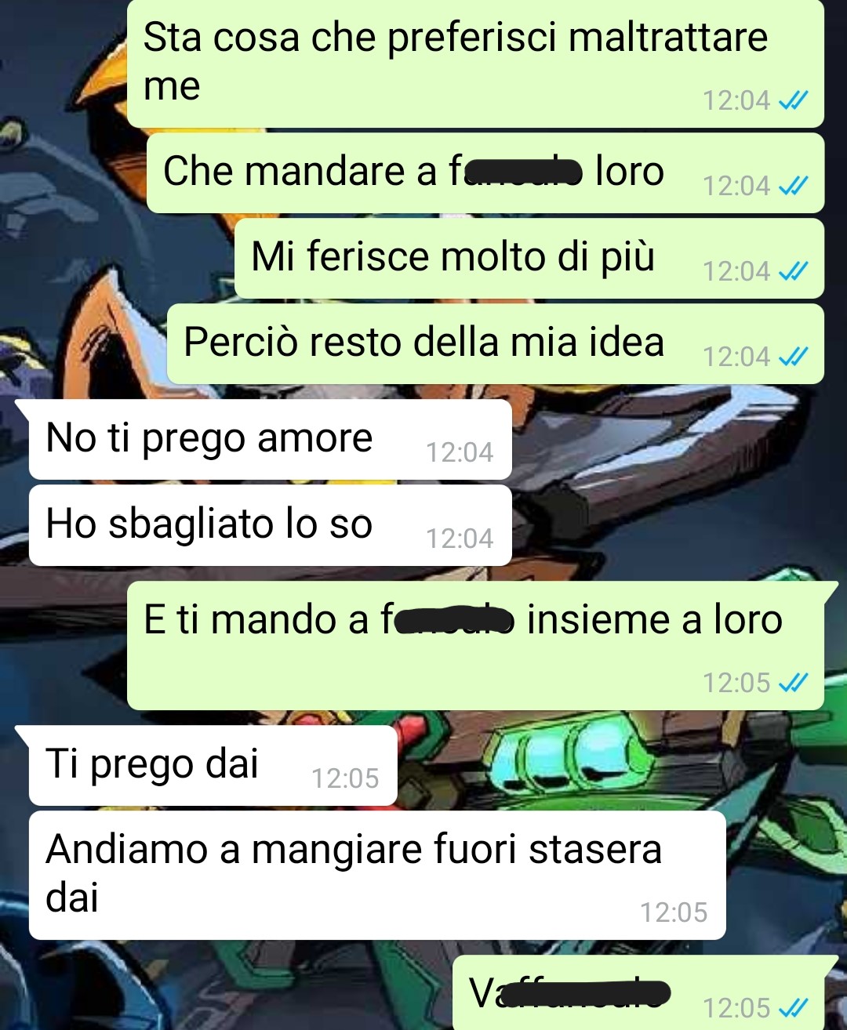Tap the last sent message with censored text
The image size is (847, 1030).
point(638,993)
